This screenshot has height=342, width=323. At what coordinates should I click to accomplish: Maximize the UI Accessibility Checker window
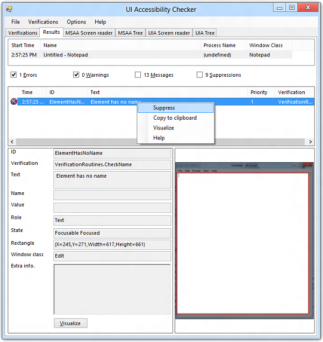pos(291,8)
